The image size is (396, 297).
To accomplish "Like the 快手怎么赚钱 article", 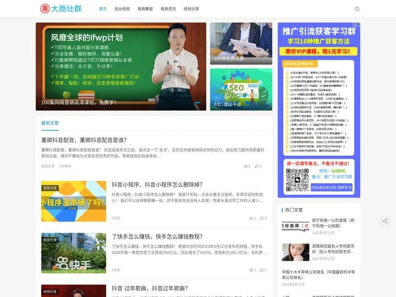I will (262, 270).
